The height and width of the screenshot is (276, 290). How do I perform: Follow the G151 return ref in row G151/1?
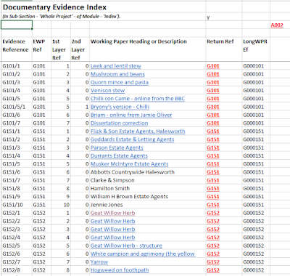tap(213, 131)
